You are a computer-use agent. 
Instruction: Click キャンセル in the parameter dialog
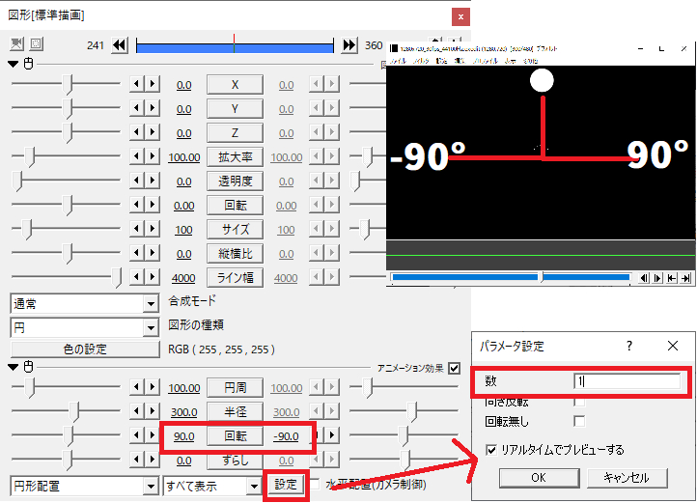tap(627, 478)
